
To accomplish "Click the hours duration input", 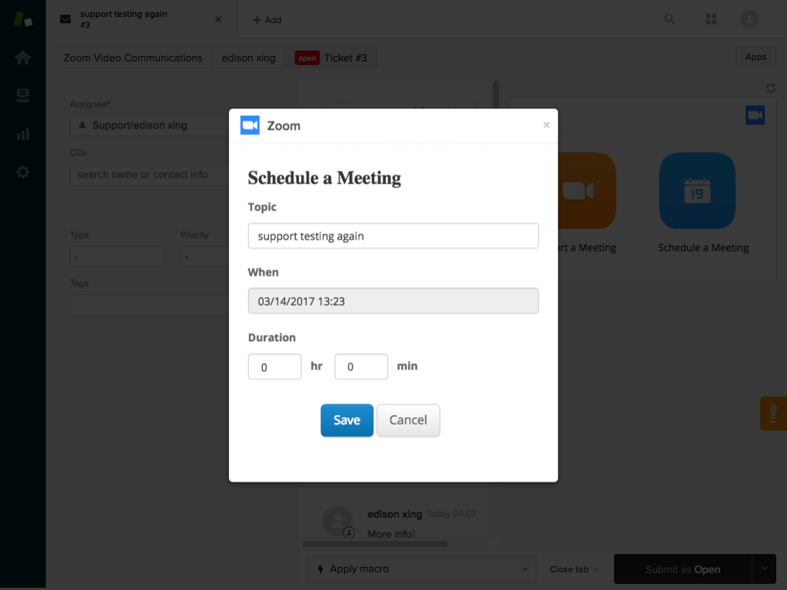I will tap(274, 367).
